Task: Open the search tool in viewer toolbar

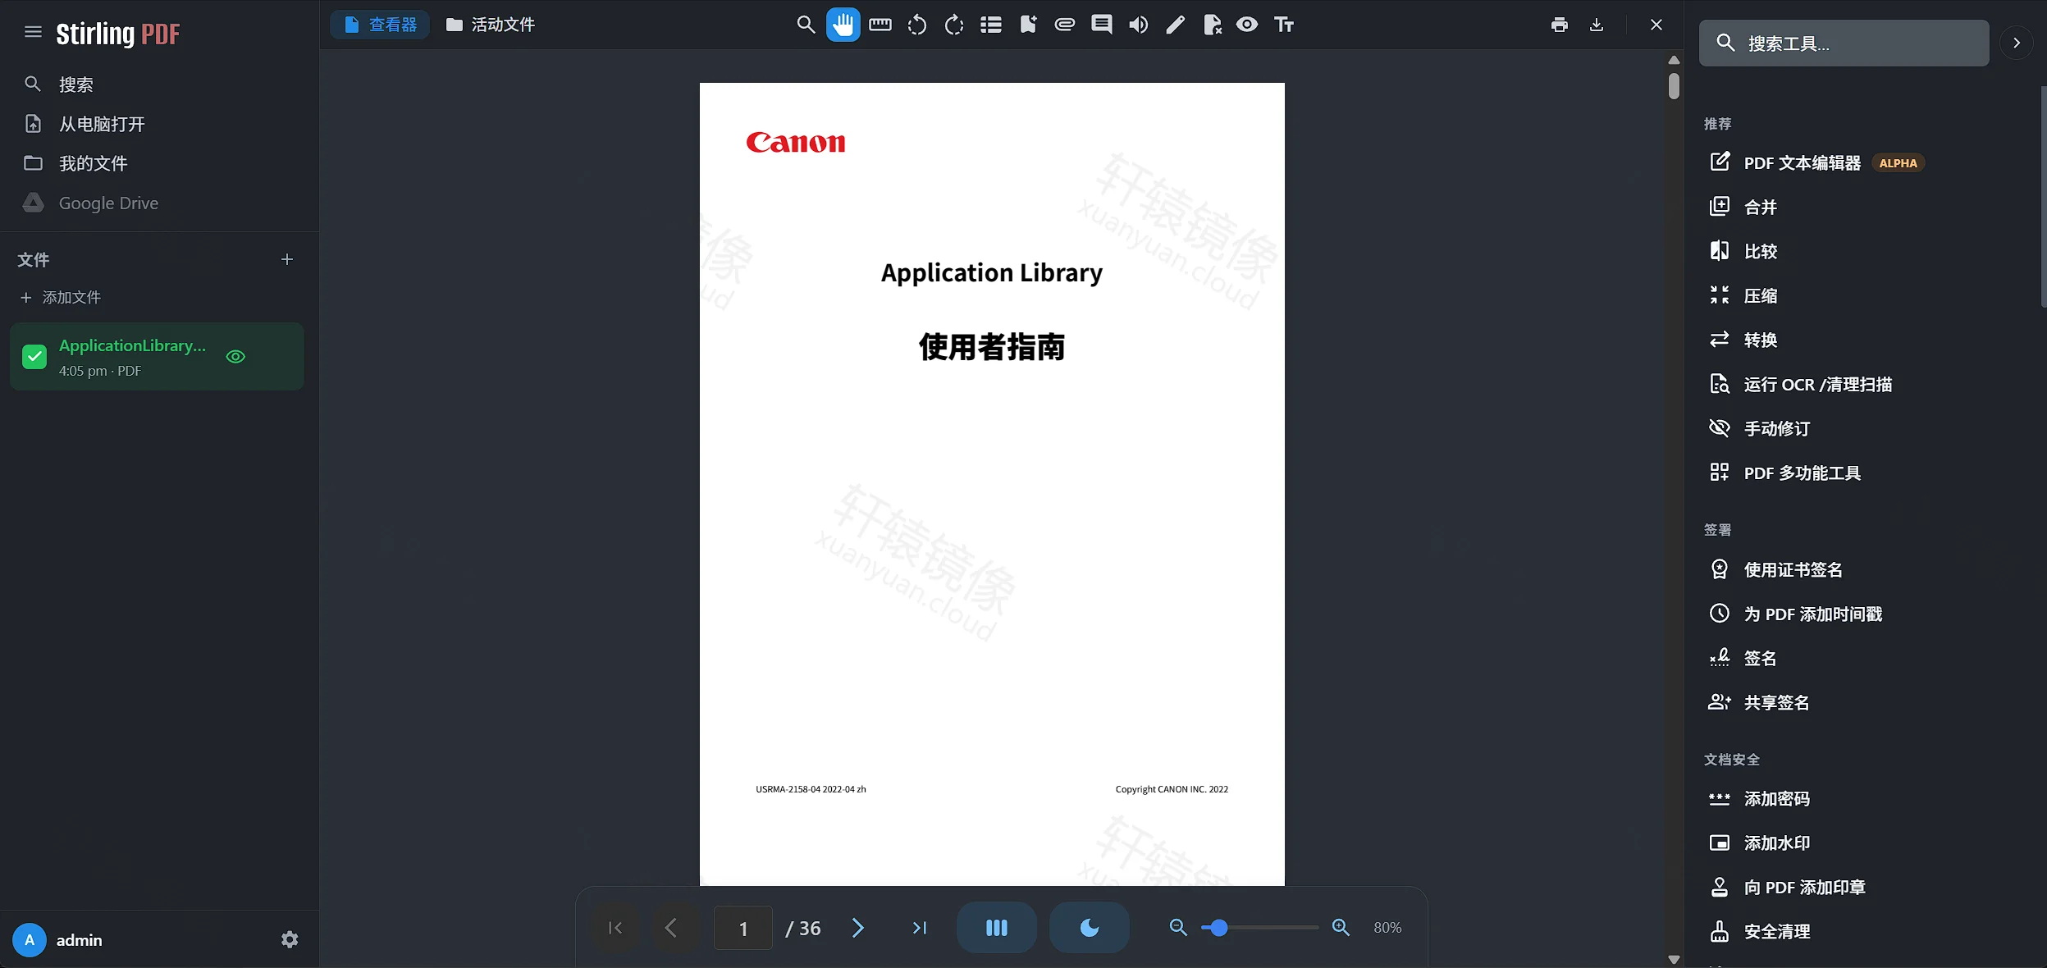Action: pos(806,25)
